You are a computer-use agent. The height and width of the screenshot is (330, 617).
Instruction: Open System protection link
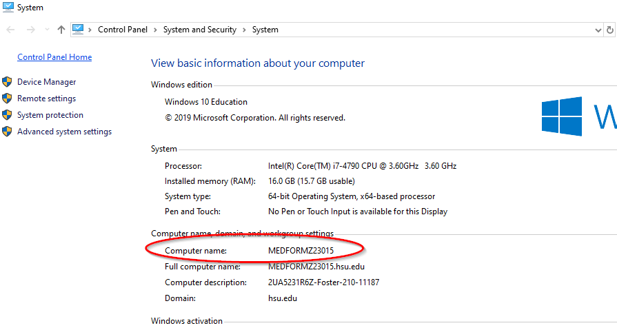click(x=50, y=115)
